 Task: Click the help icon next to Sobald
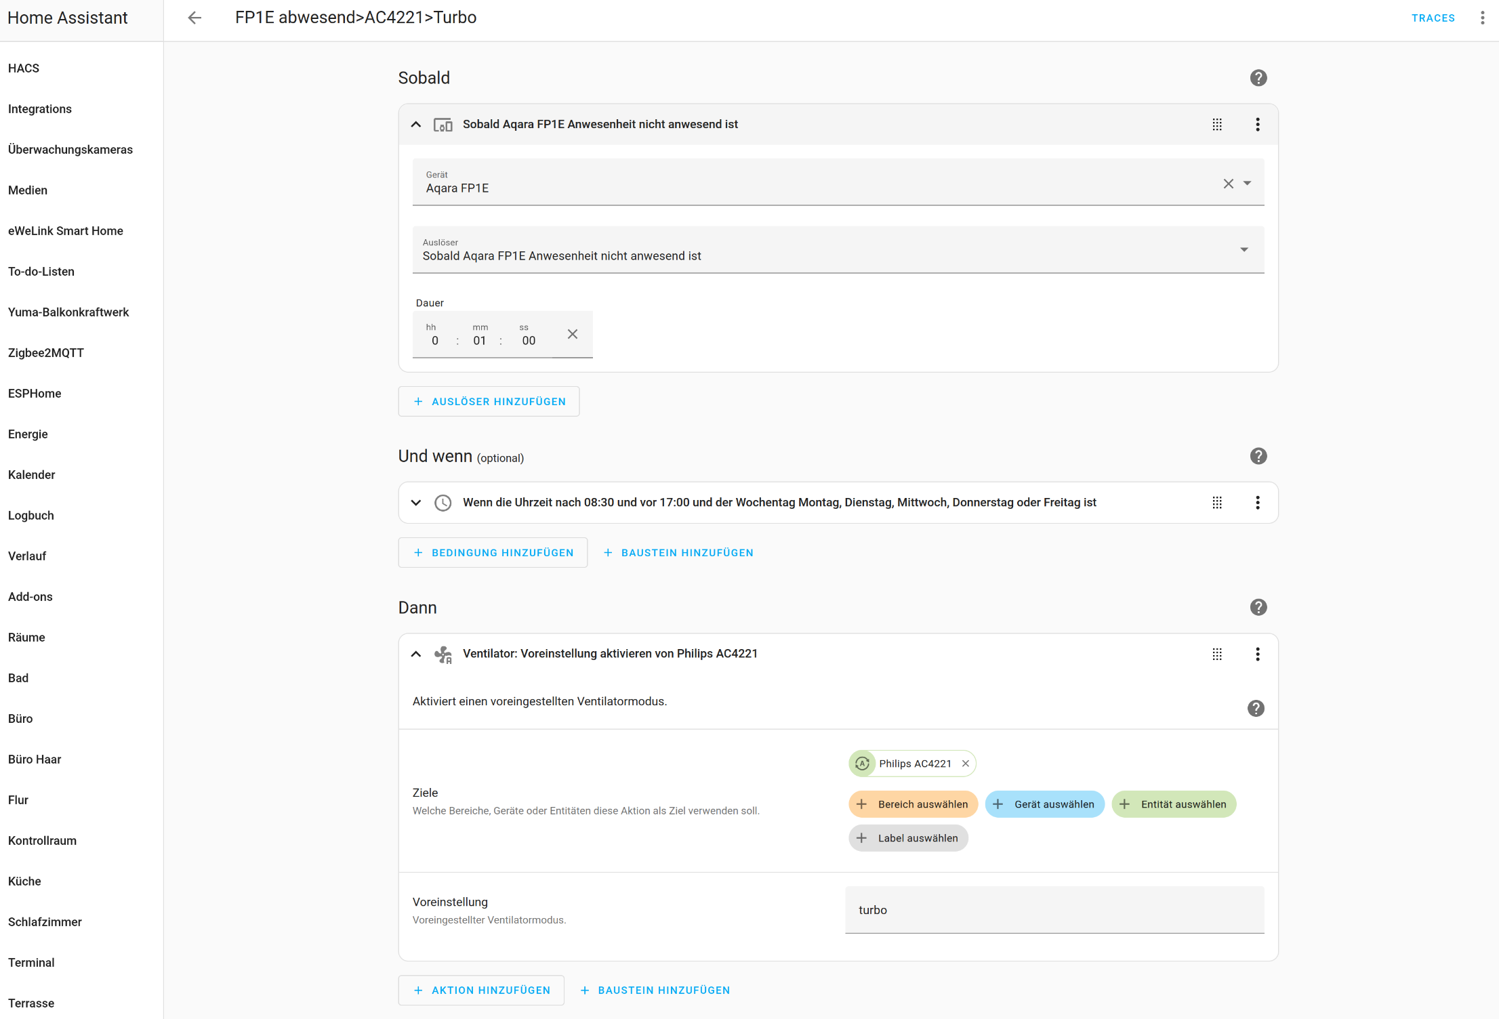click(1258, 78)
